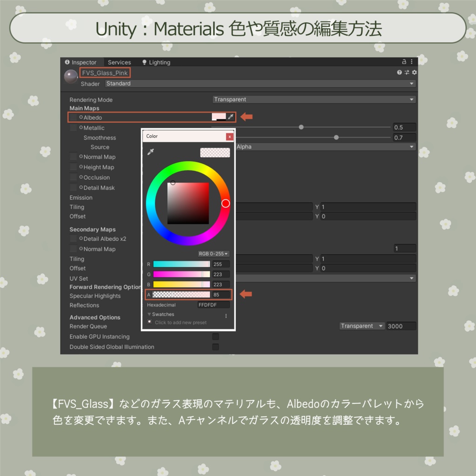Toggle Enable GPU Instancing
The image size is (476, 476).
(x=215, y=337)
